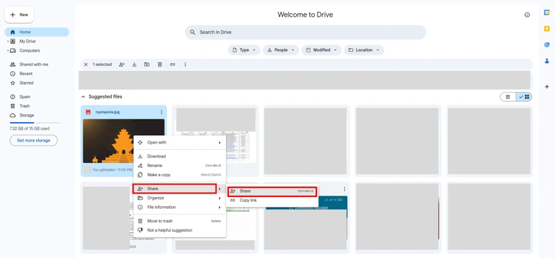Image resolution: width=555 pixels, height=258 pixels.
Task: Choose Open with in context menu
Action: pos(180,143)
